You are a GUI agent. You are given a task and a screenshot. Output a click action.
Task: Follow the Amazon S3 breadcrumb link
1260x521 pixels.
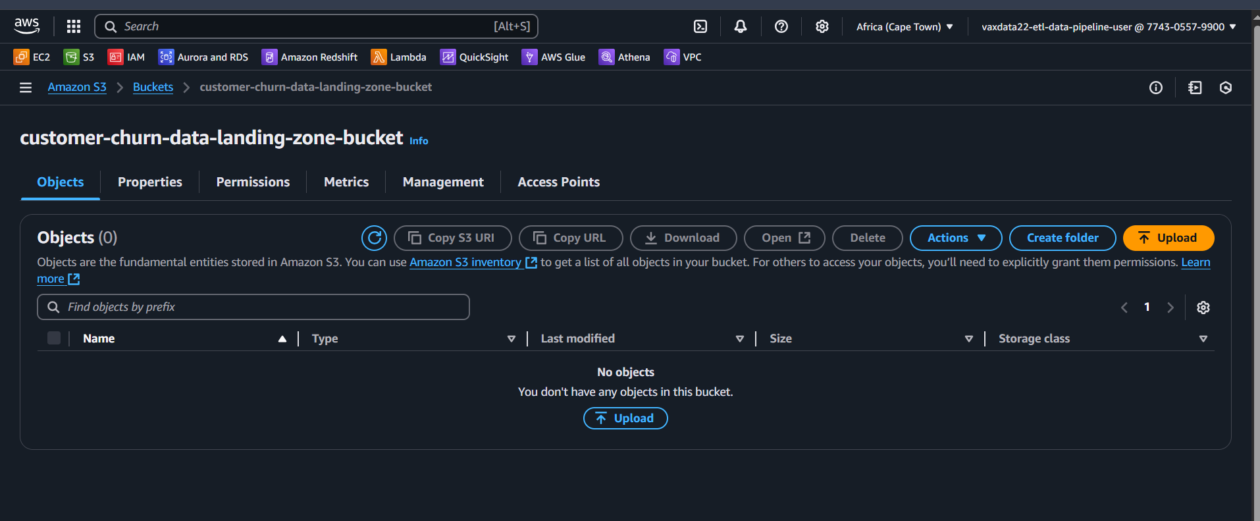(x=77, y=87)
